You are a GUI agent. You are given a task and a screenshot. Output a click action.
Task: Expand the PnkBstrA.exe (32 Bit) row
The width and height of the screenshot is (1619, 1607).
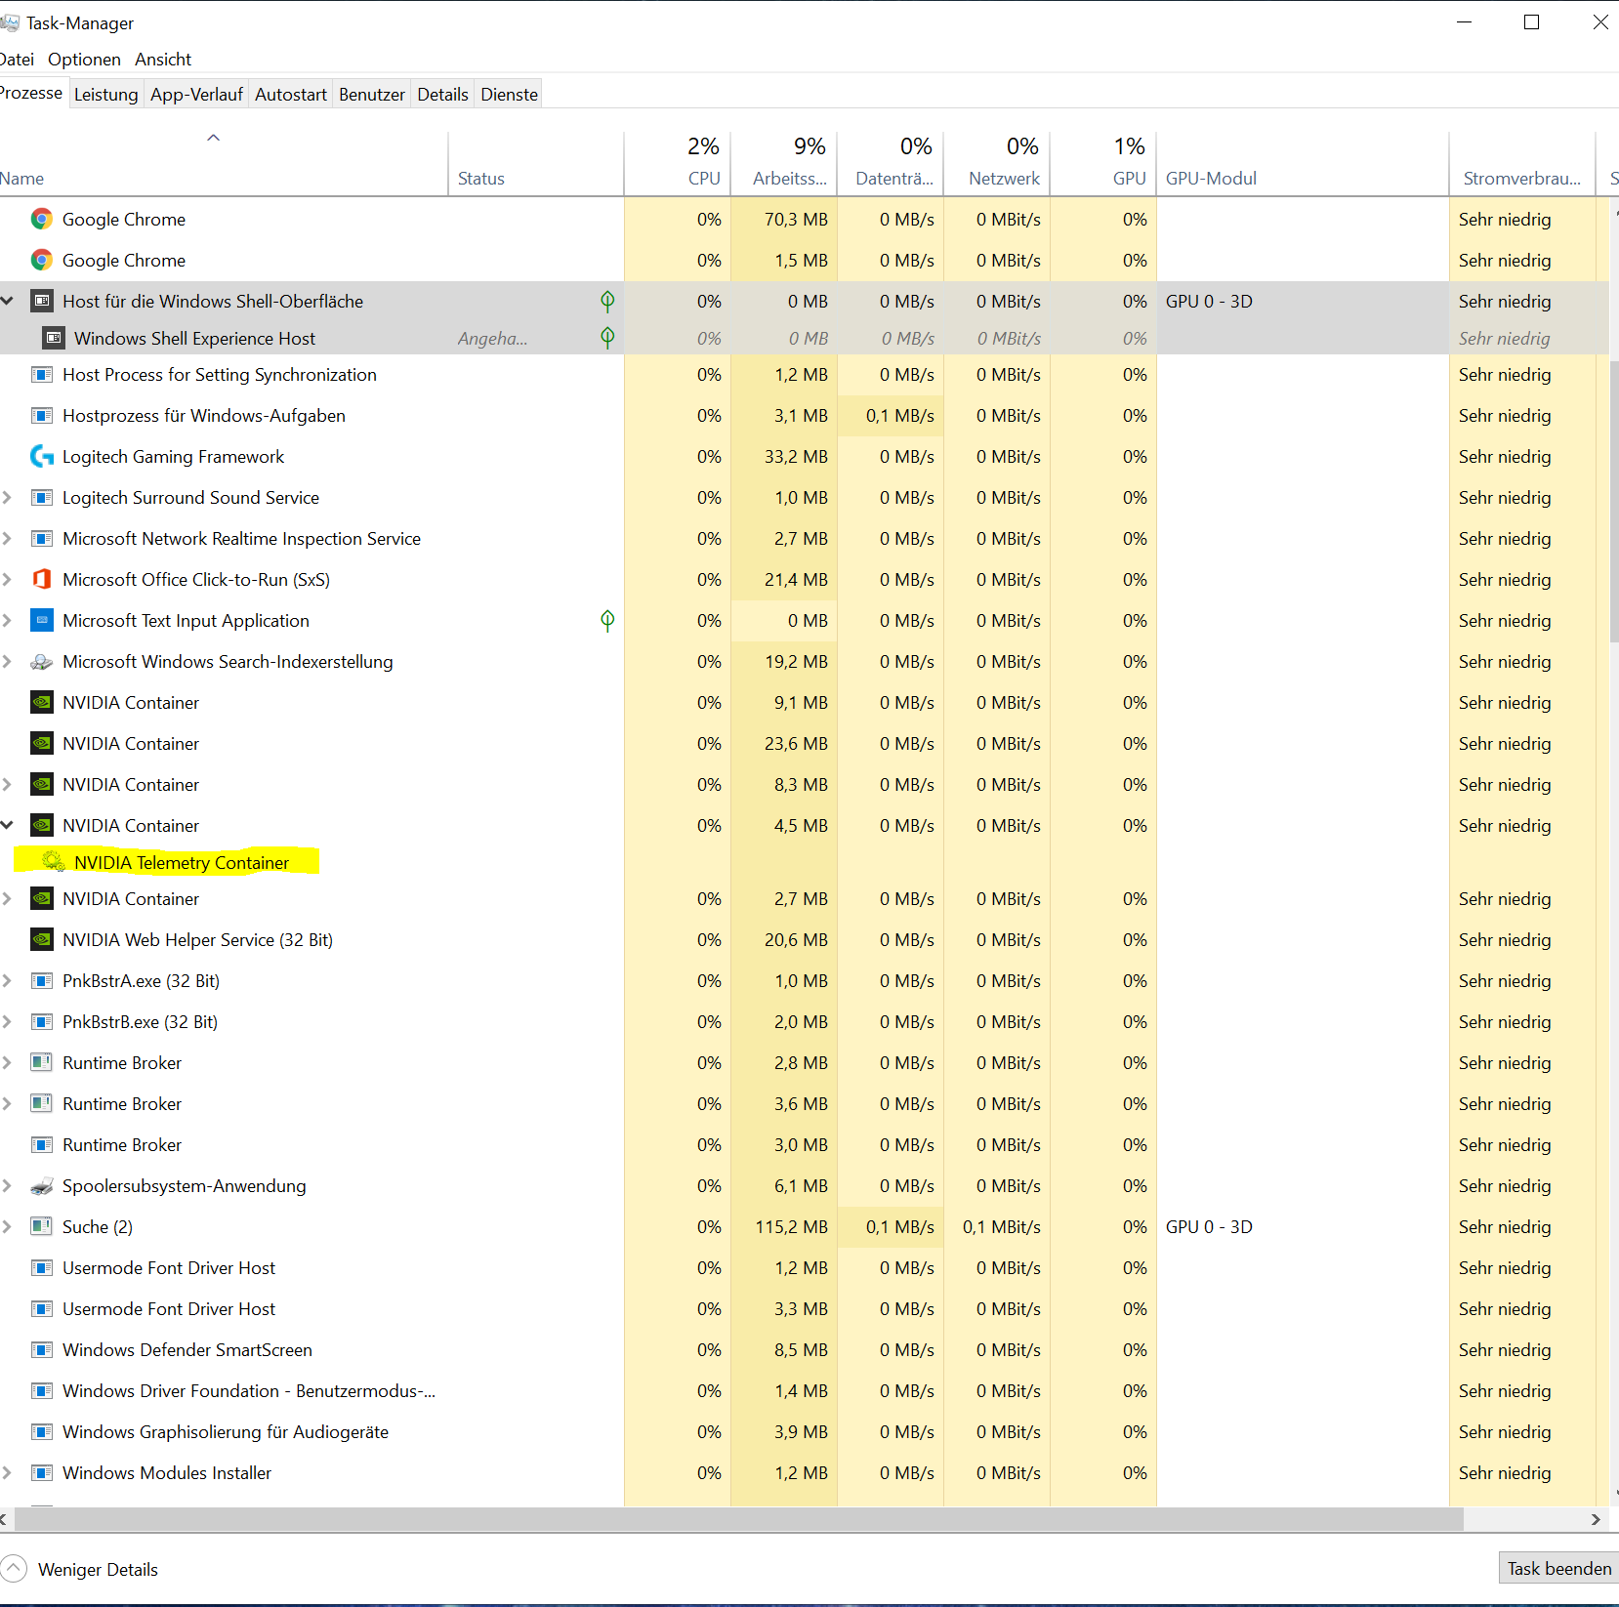click(x=7, y=980)
